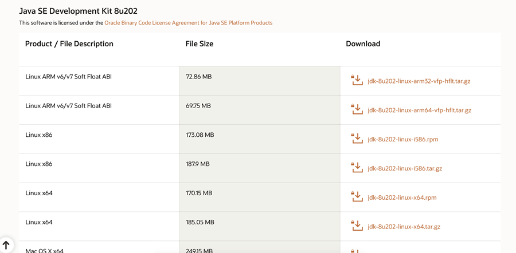Screen dimensions: 516x253
Task: Click the File Size column header
Action: pos(200,44)
